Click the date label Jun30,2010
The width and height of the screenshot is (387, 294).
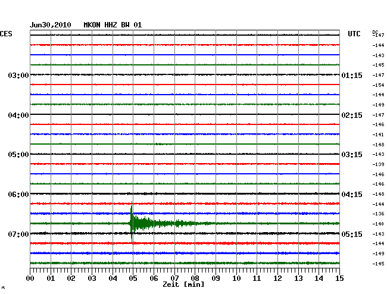click(x=51, y=25)
